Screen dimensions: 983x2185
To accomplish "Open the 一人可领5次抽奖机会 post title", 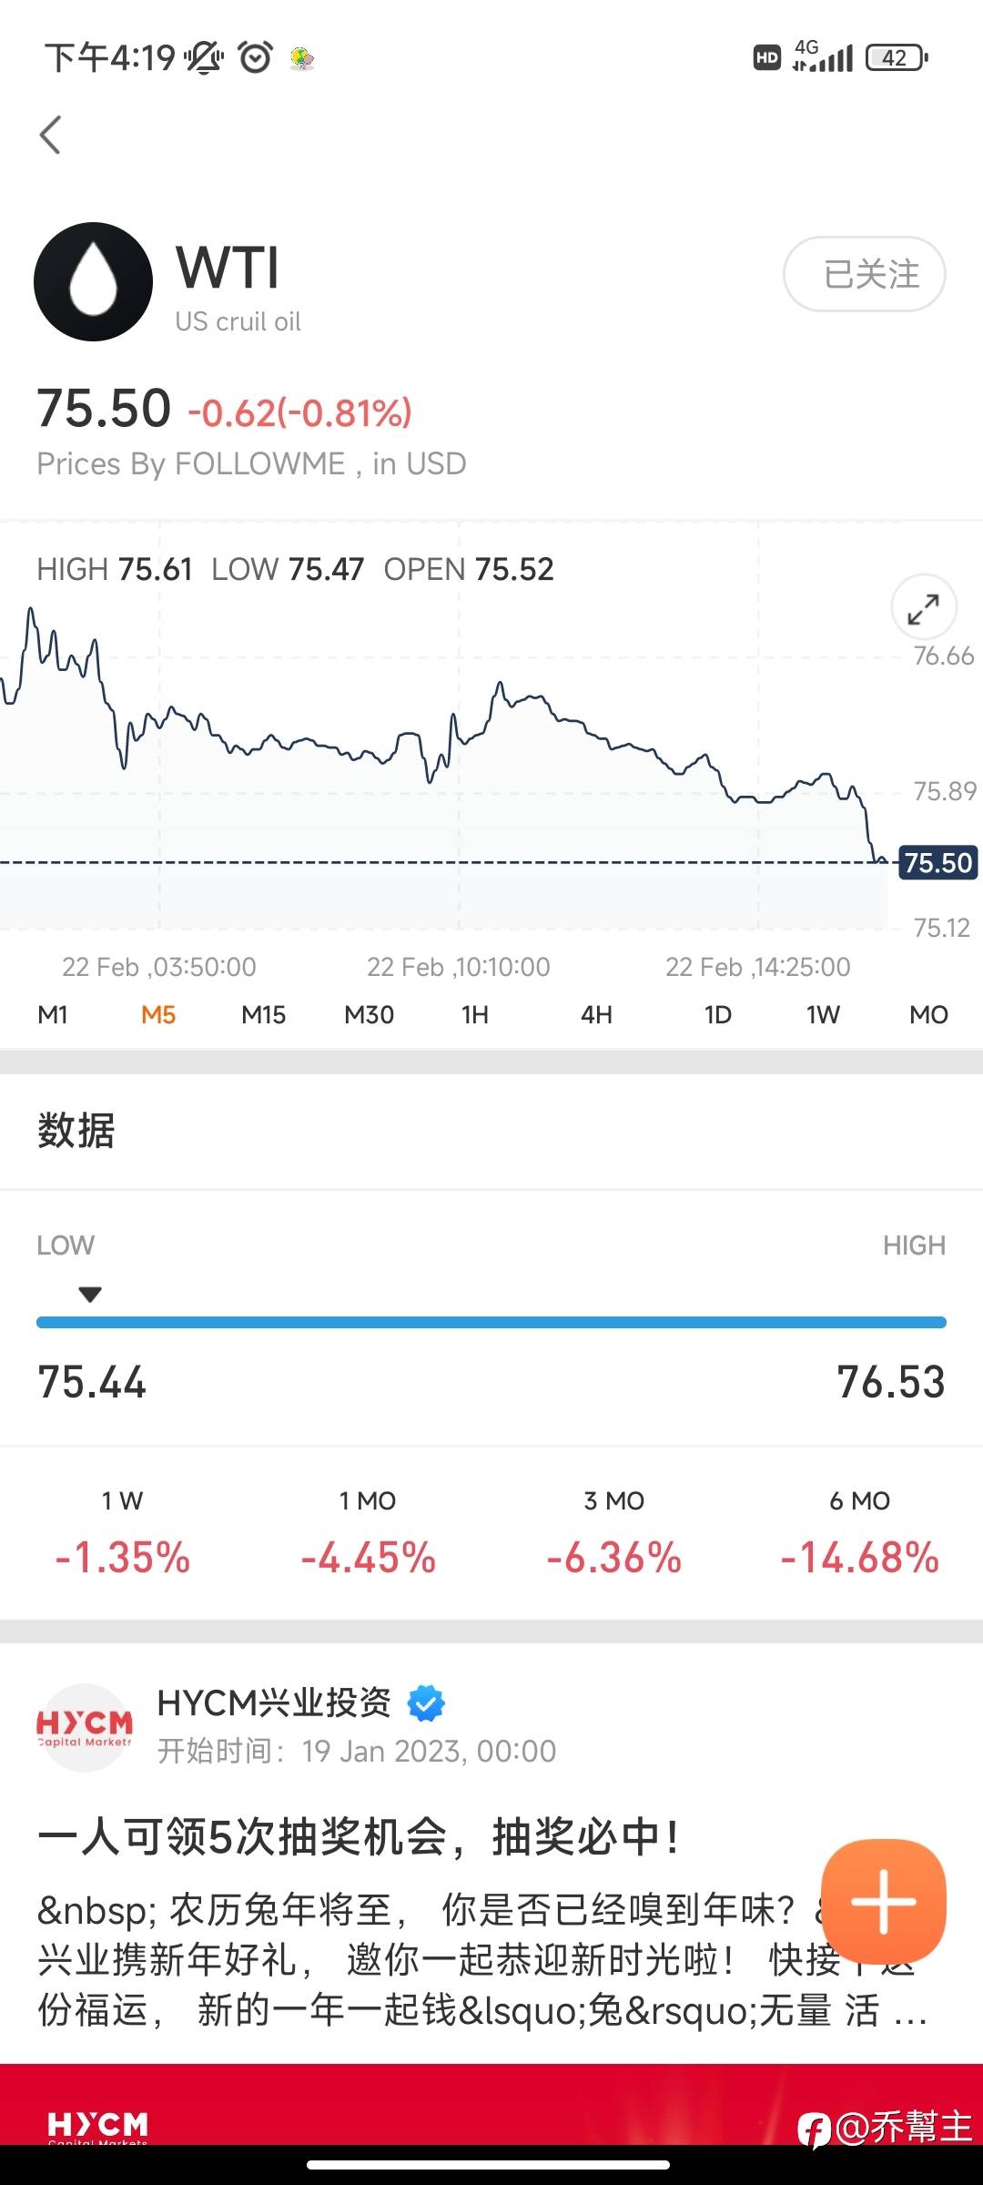I will click(x=359, y=1836).
